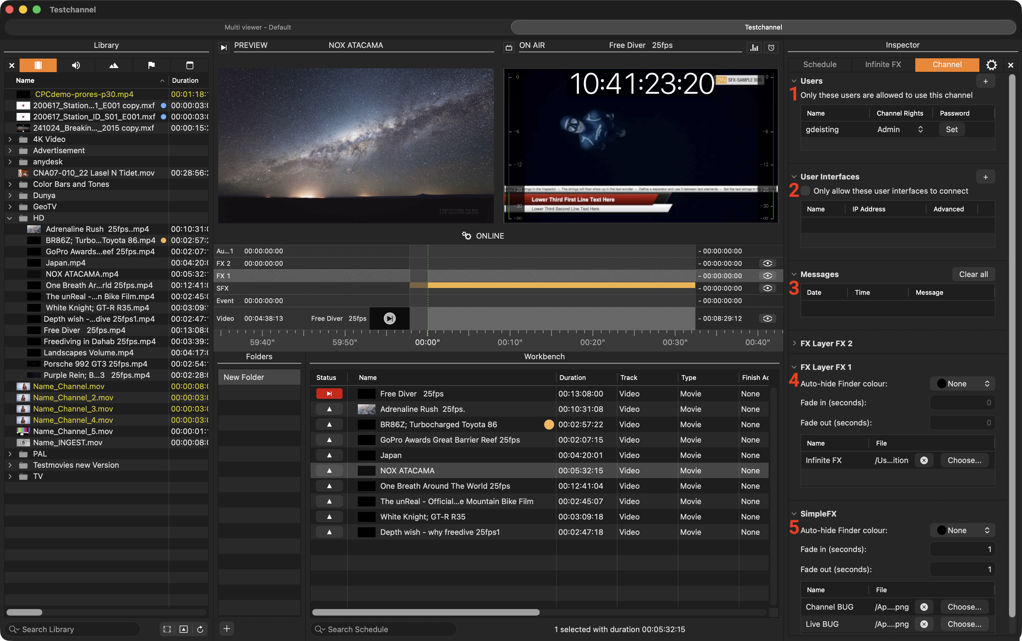Select the Channel tab
The width and height of the screenshot is (1022, 641).
click(x=947, y=64)
